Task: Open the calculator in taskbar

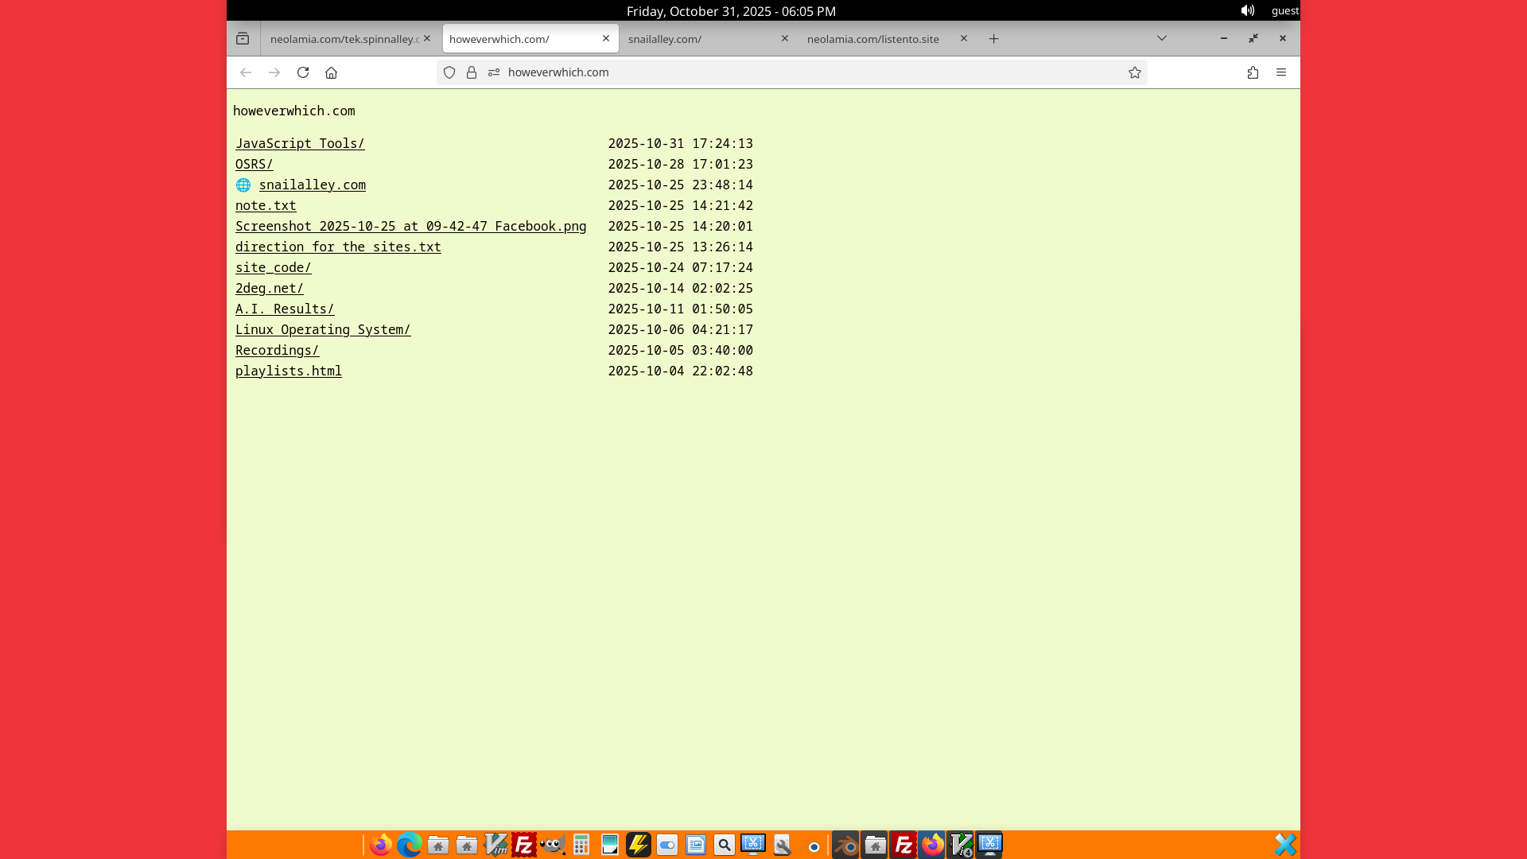Action: [581, 845]
